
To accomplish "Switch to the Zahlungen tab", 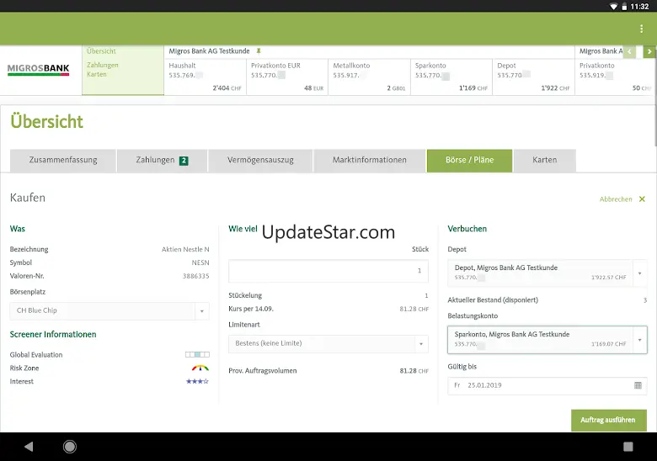I will tap(163, 160).
